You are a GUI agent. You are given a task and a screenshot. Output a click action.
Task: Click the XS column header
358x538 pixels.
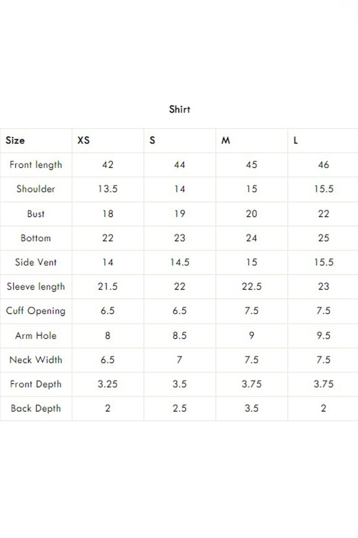(84, 140)
